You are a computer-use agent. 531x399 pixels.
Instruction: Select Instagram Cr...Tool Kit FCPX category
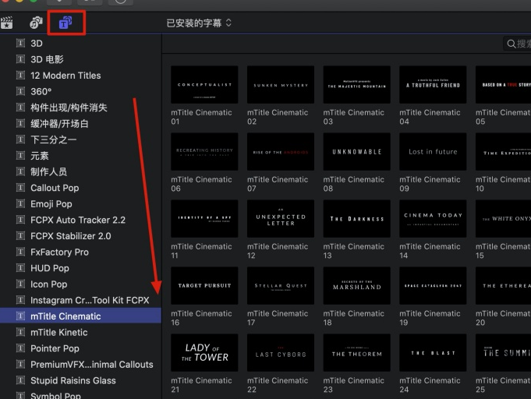80,301
